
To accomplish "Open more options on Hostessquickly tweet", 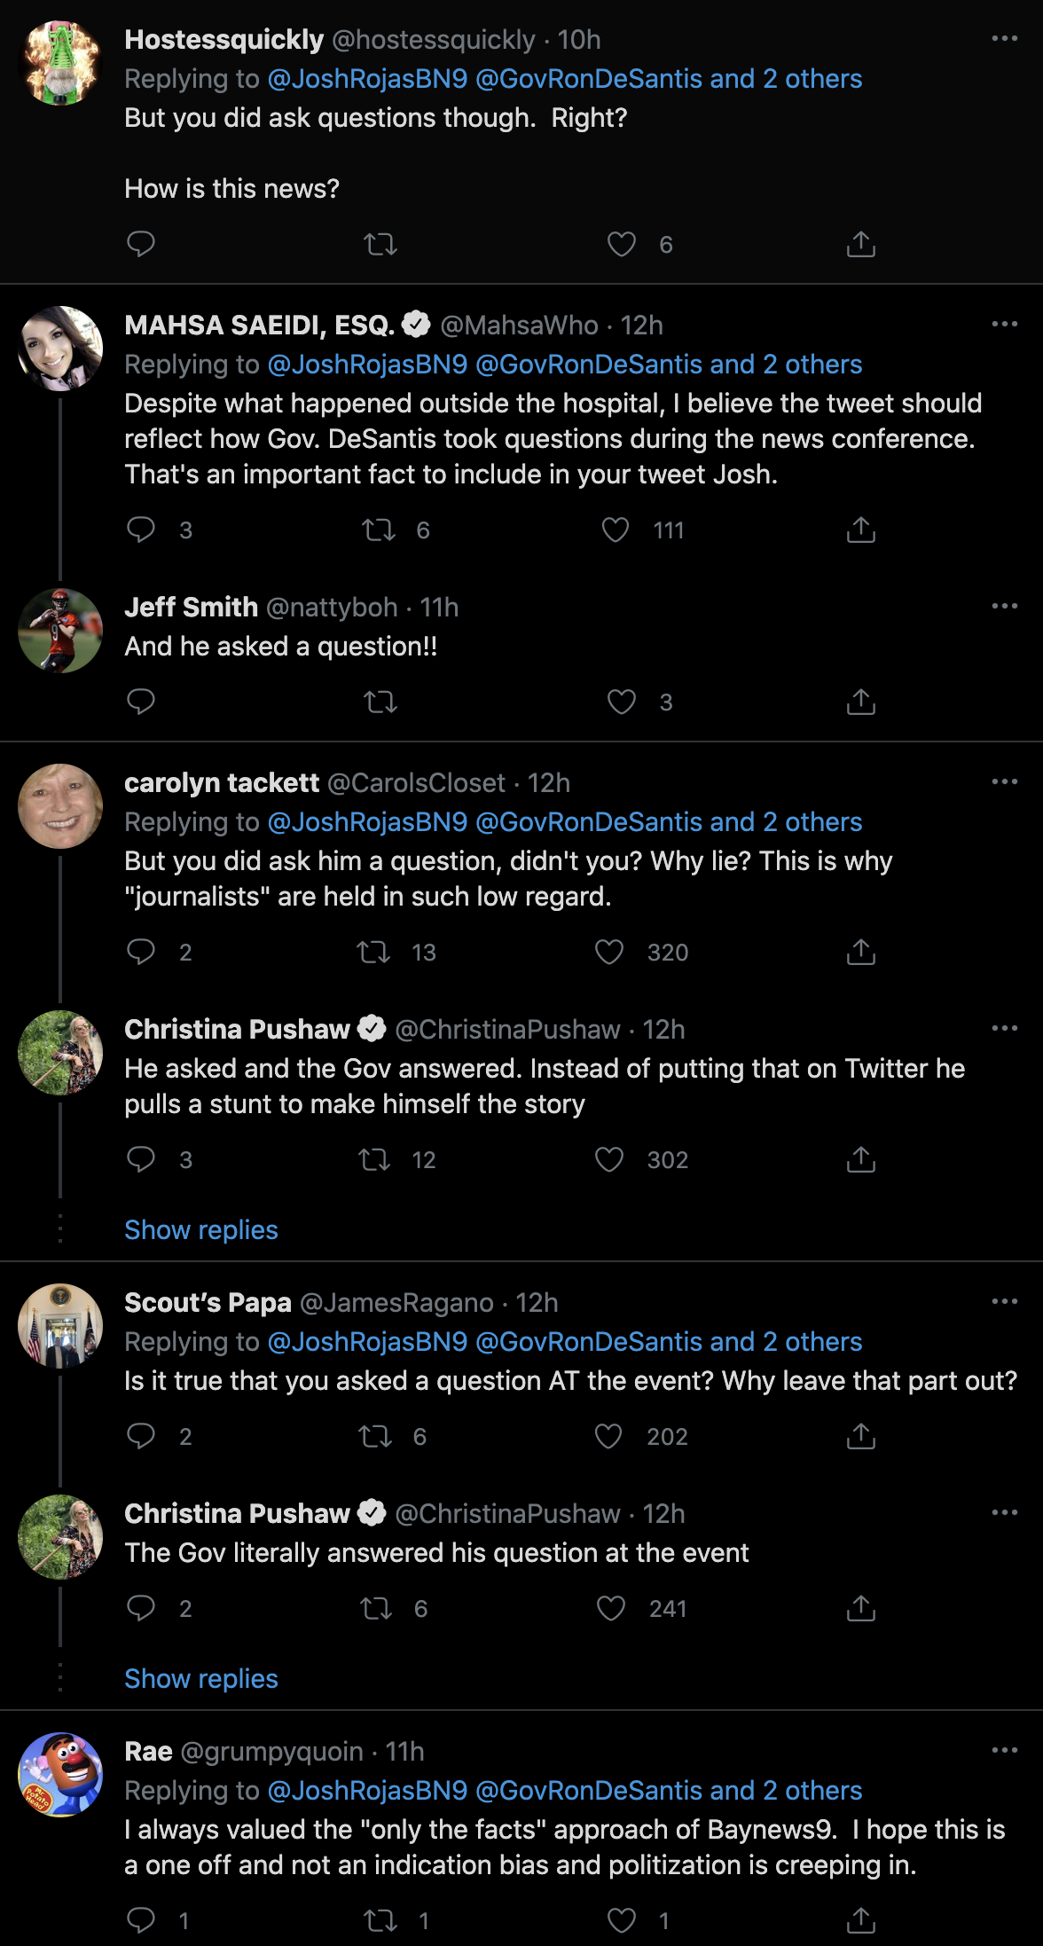I will (1004, 38).
